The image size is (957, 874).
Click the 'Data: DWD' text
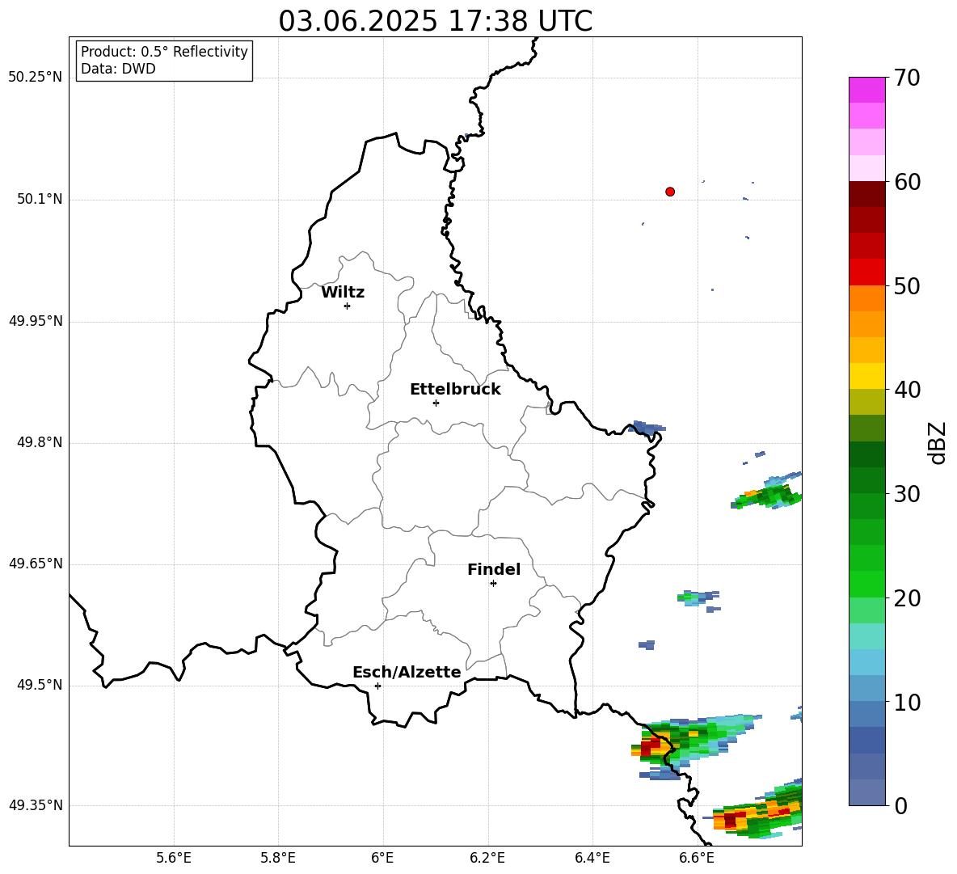[x=118, y=69]
